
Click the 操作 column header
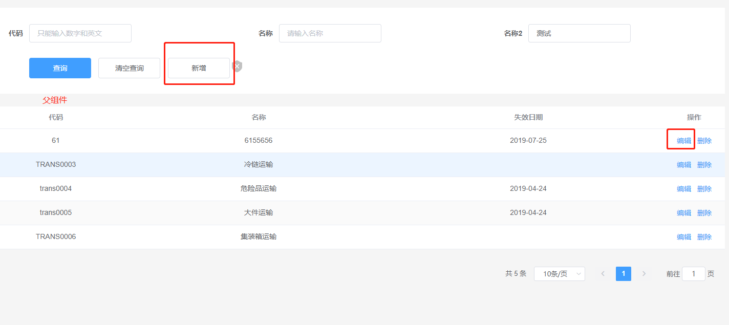(x=694, y=117)
